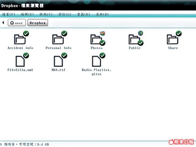
Task: Click the Share folder name
Action: (173, 48)
